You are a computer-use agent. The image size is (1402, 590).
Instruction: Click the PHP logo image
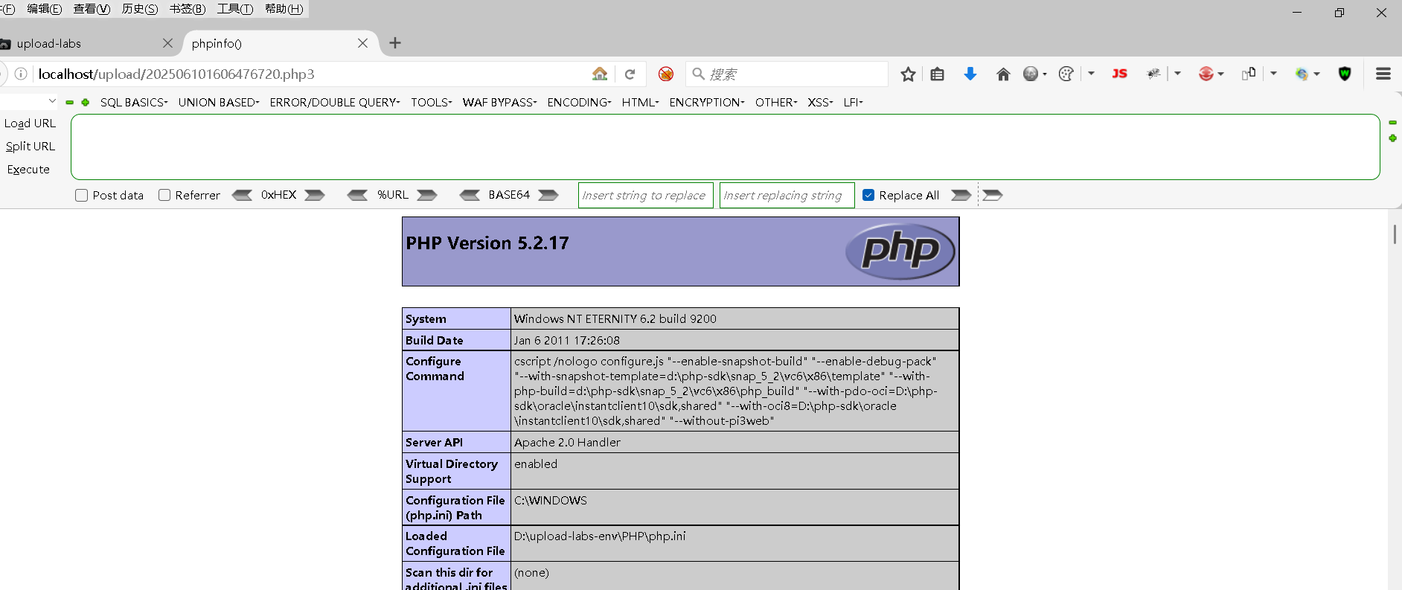(900, 251)
